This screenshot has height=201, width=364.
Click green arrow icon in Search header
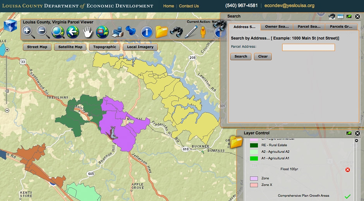click(349, 17)
